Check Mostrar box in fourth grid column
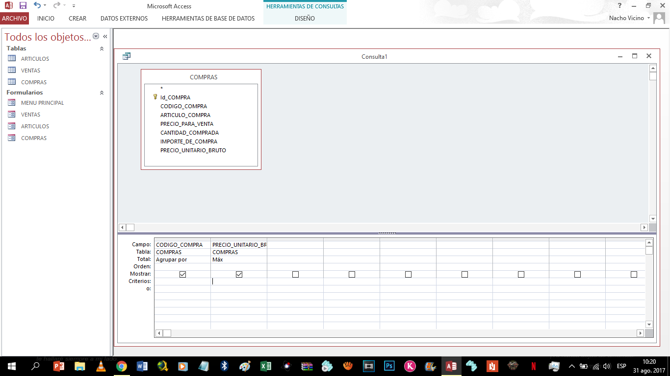670x376 pixels. point(352,274)
